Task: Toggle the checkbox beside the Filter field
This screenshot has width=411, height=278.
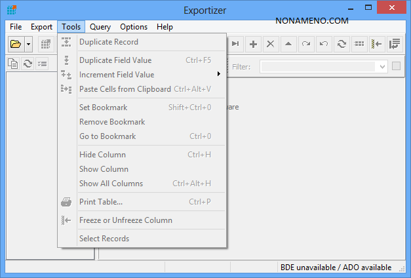Action: [396, 66]
